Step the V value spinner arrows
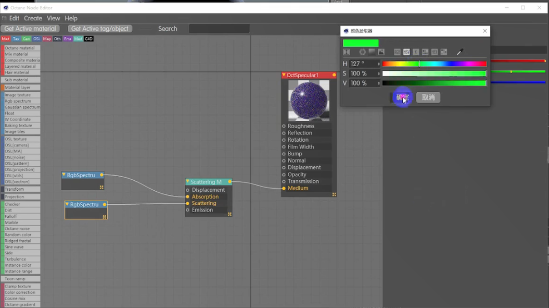Image resolution: width=549 pixels, height=308 pixels. point(378,83)
